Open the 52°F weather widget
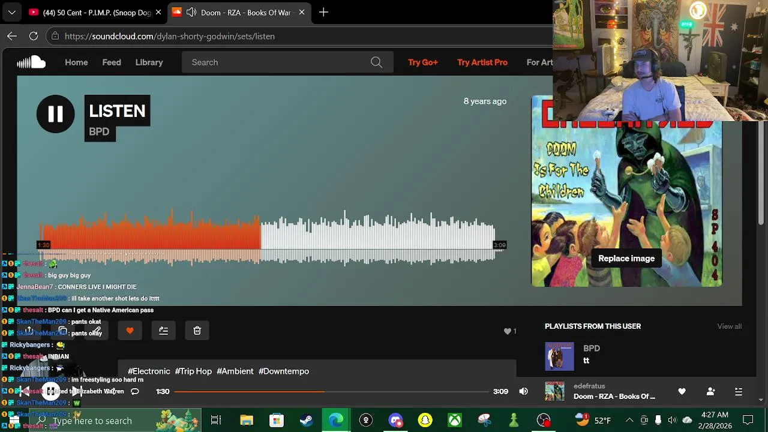768x432 pixels. (593, 420)
